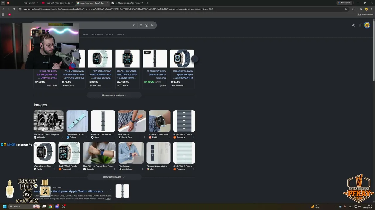
Task: Show hidden system tray icons
Action: pyautogui.click(x=335, y=206)
